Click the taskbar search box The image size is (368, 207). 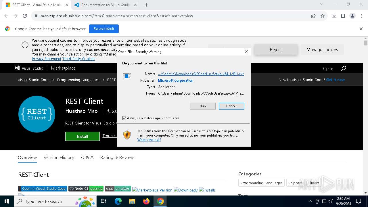(x=56, y=201)
